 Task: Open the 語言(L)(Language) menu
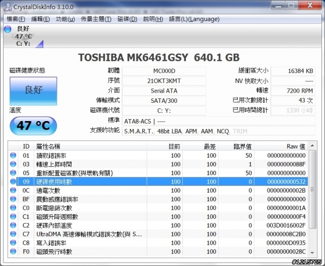click(194, 19)
